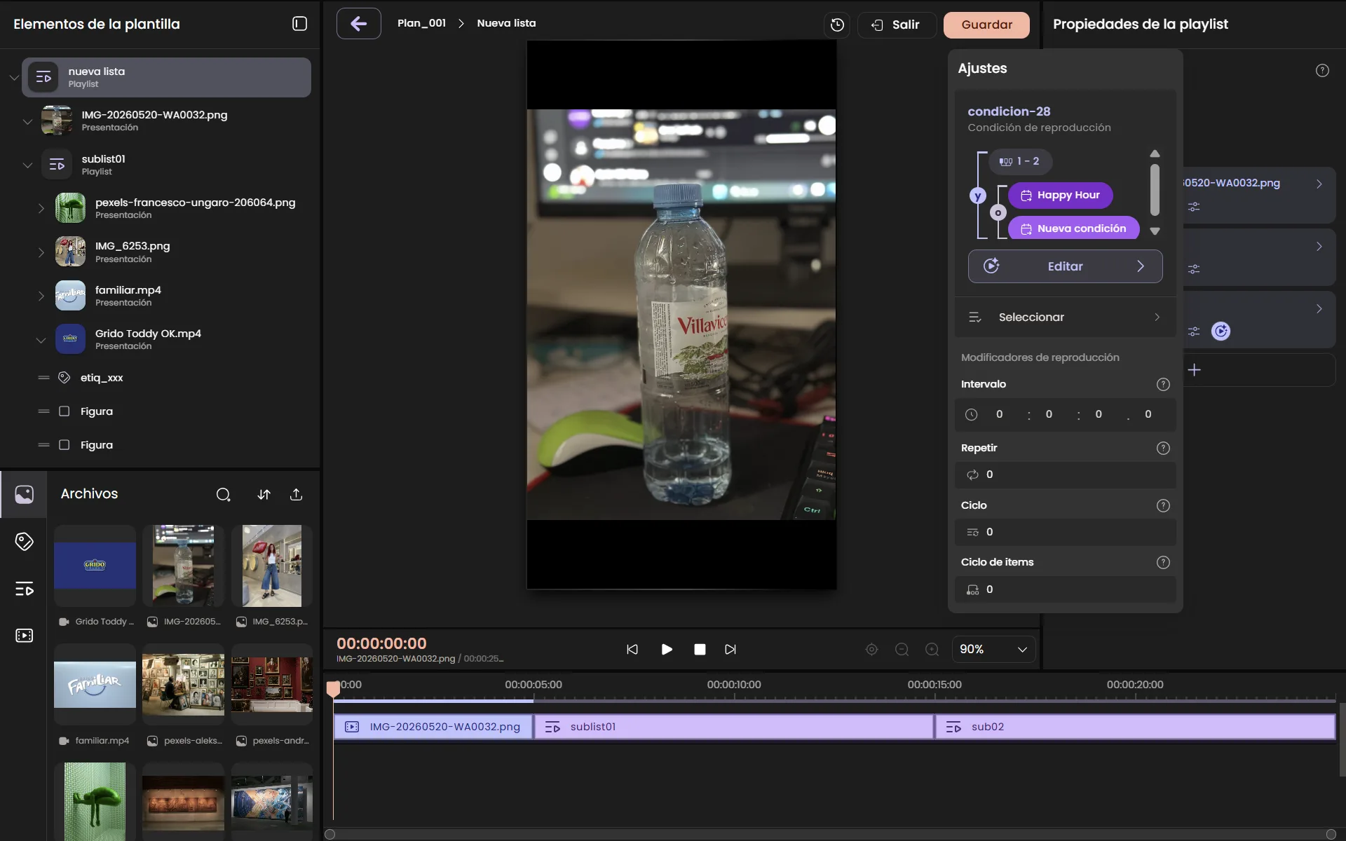Collapse the Elementos de la plantilla panel
This screenshot has height=841, width=1346.
(299, 24)
